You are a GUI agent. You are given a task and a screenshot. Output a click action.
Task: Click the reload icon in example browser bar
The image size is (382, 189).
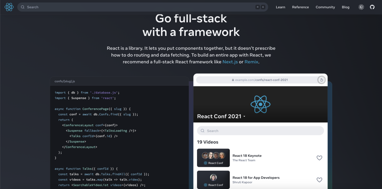[x=321, y=80]
